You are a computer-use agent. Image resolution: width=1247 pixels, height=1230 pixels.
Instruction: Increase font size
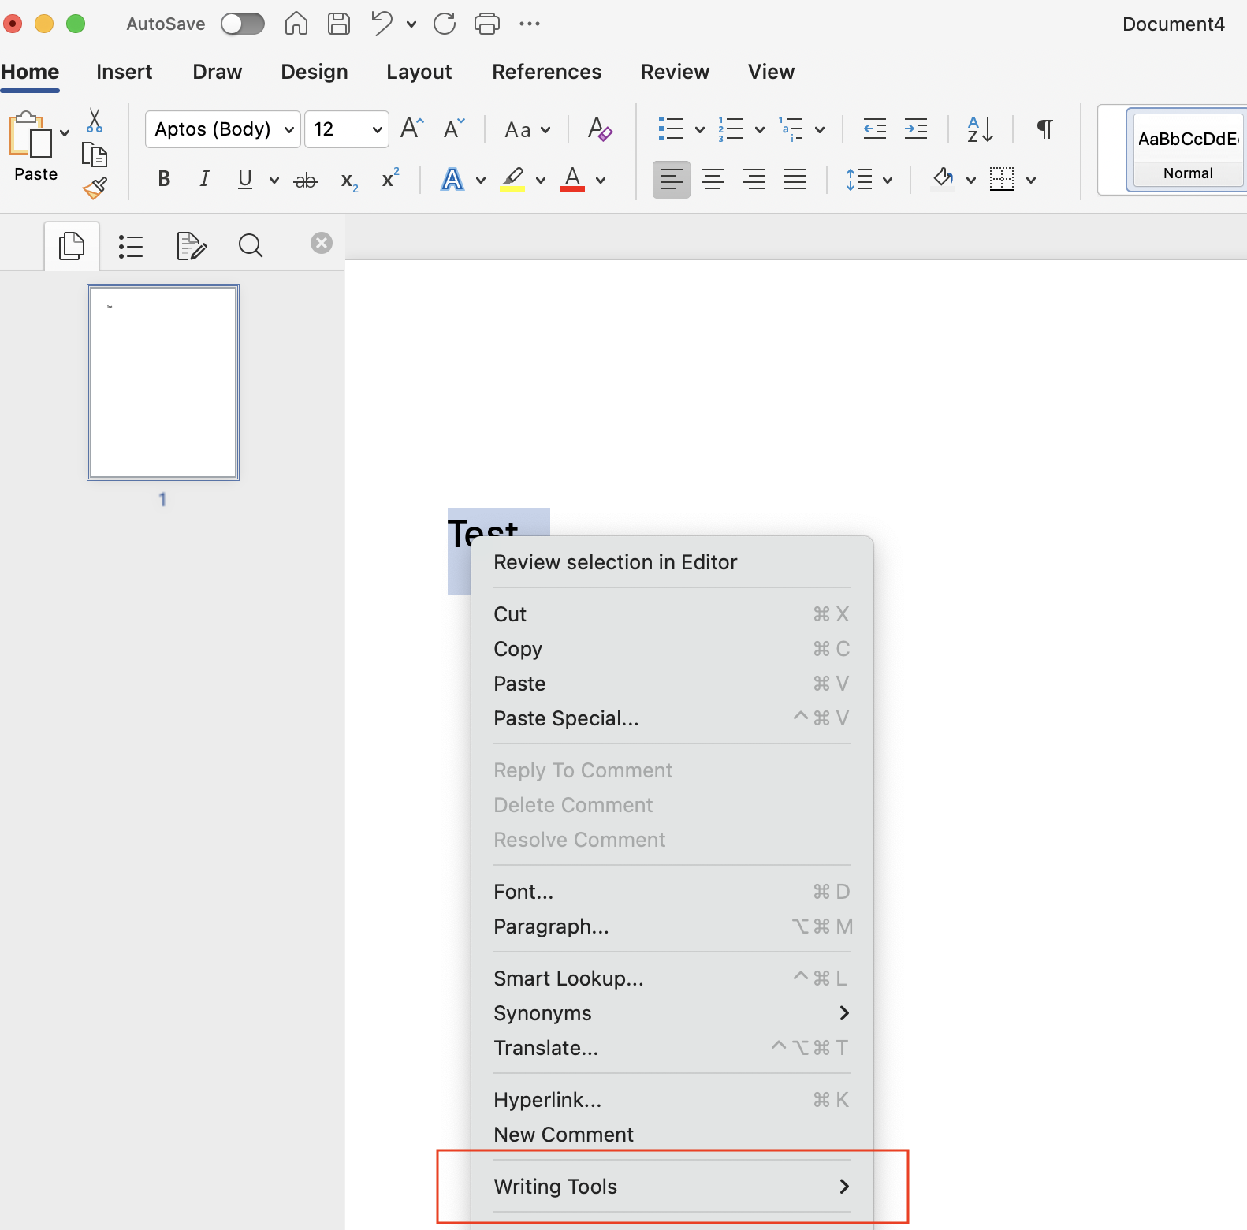coord(412,128)
